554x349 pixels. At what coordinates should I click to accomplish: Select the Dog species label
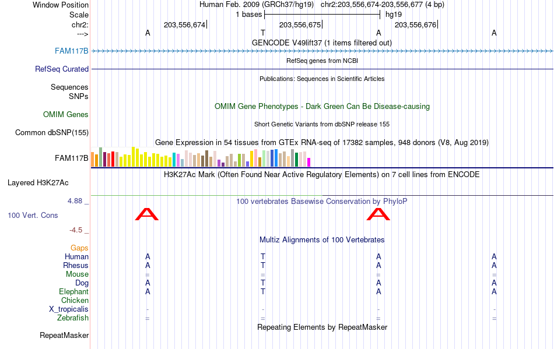click(x=82, y=283)
